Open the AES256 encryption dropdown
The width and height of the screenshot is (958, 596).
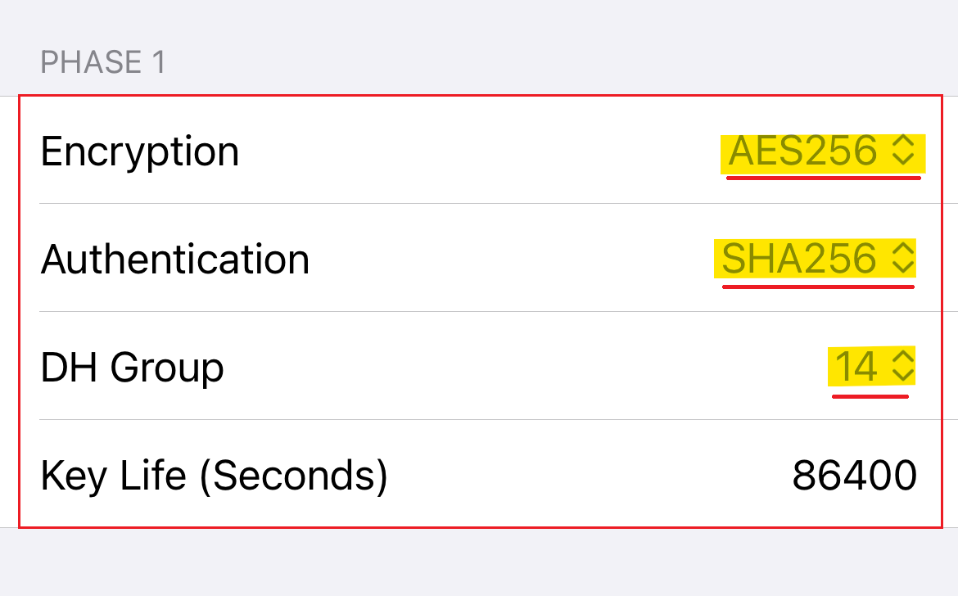click(x=822, y=151)
